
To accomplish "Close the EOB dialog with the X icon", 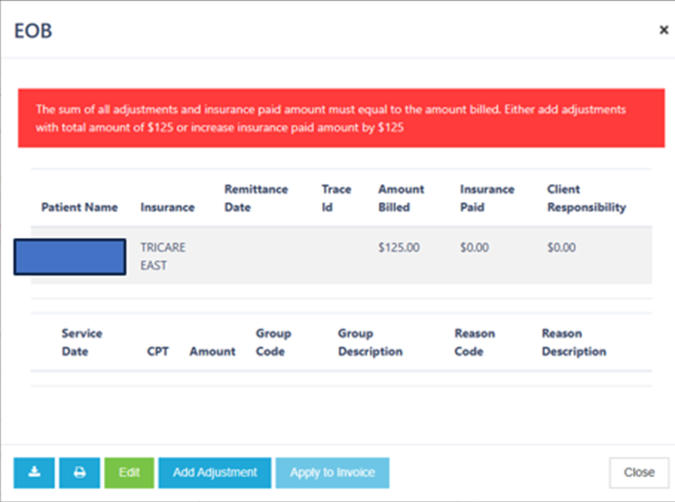I will click(664, 30).
